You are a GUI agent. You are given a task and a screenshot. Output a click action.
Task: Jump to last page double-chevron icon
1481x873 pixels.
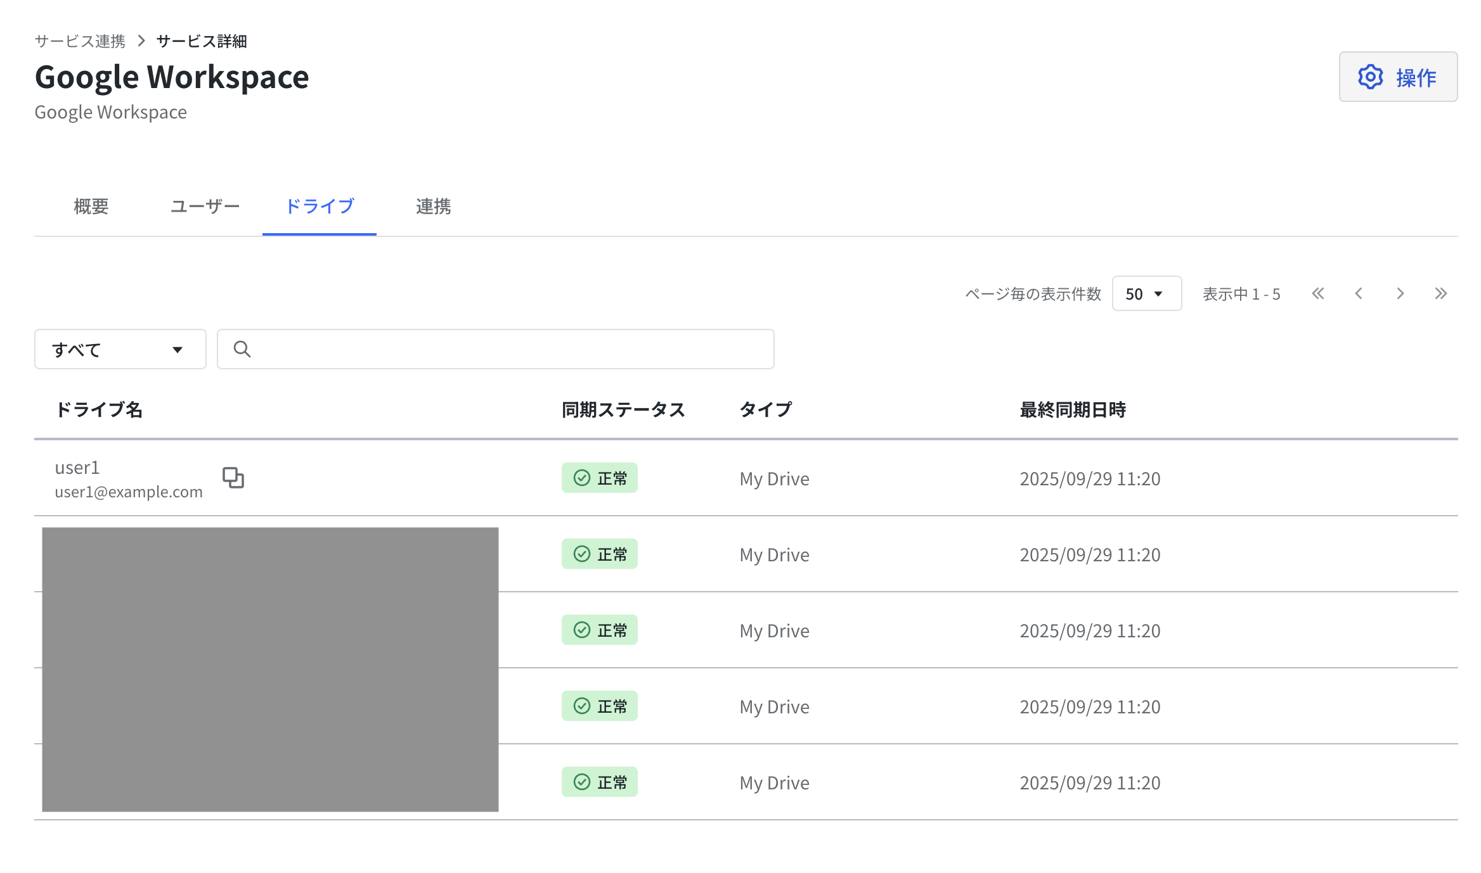tap(1440, 293)
